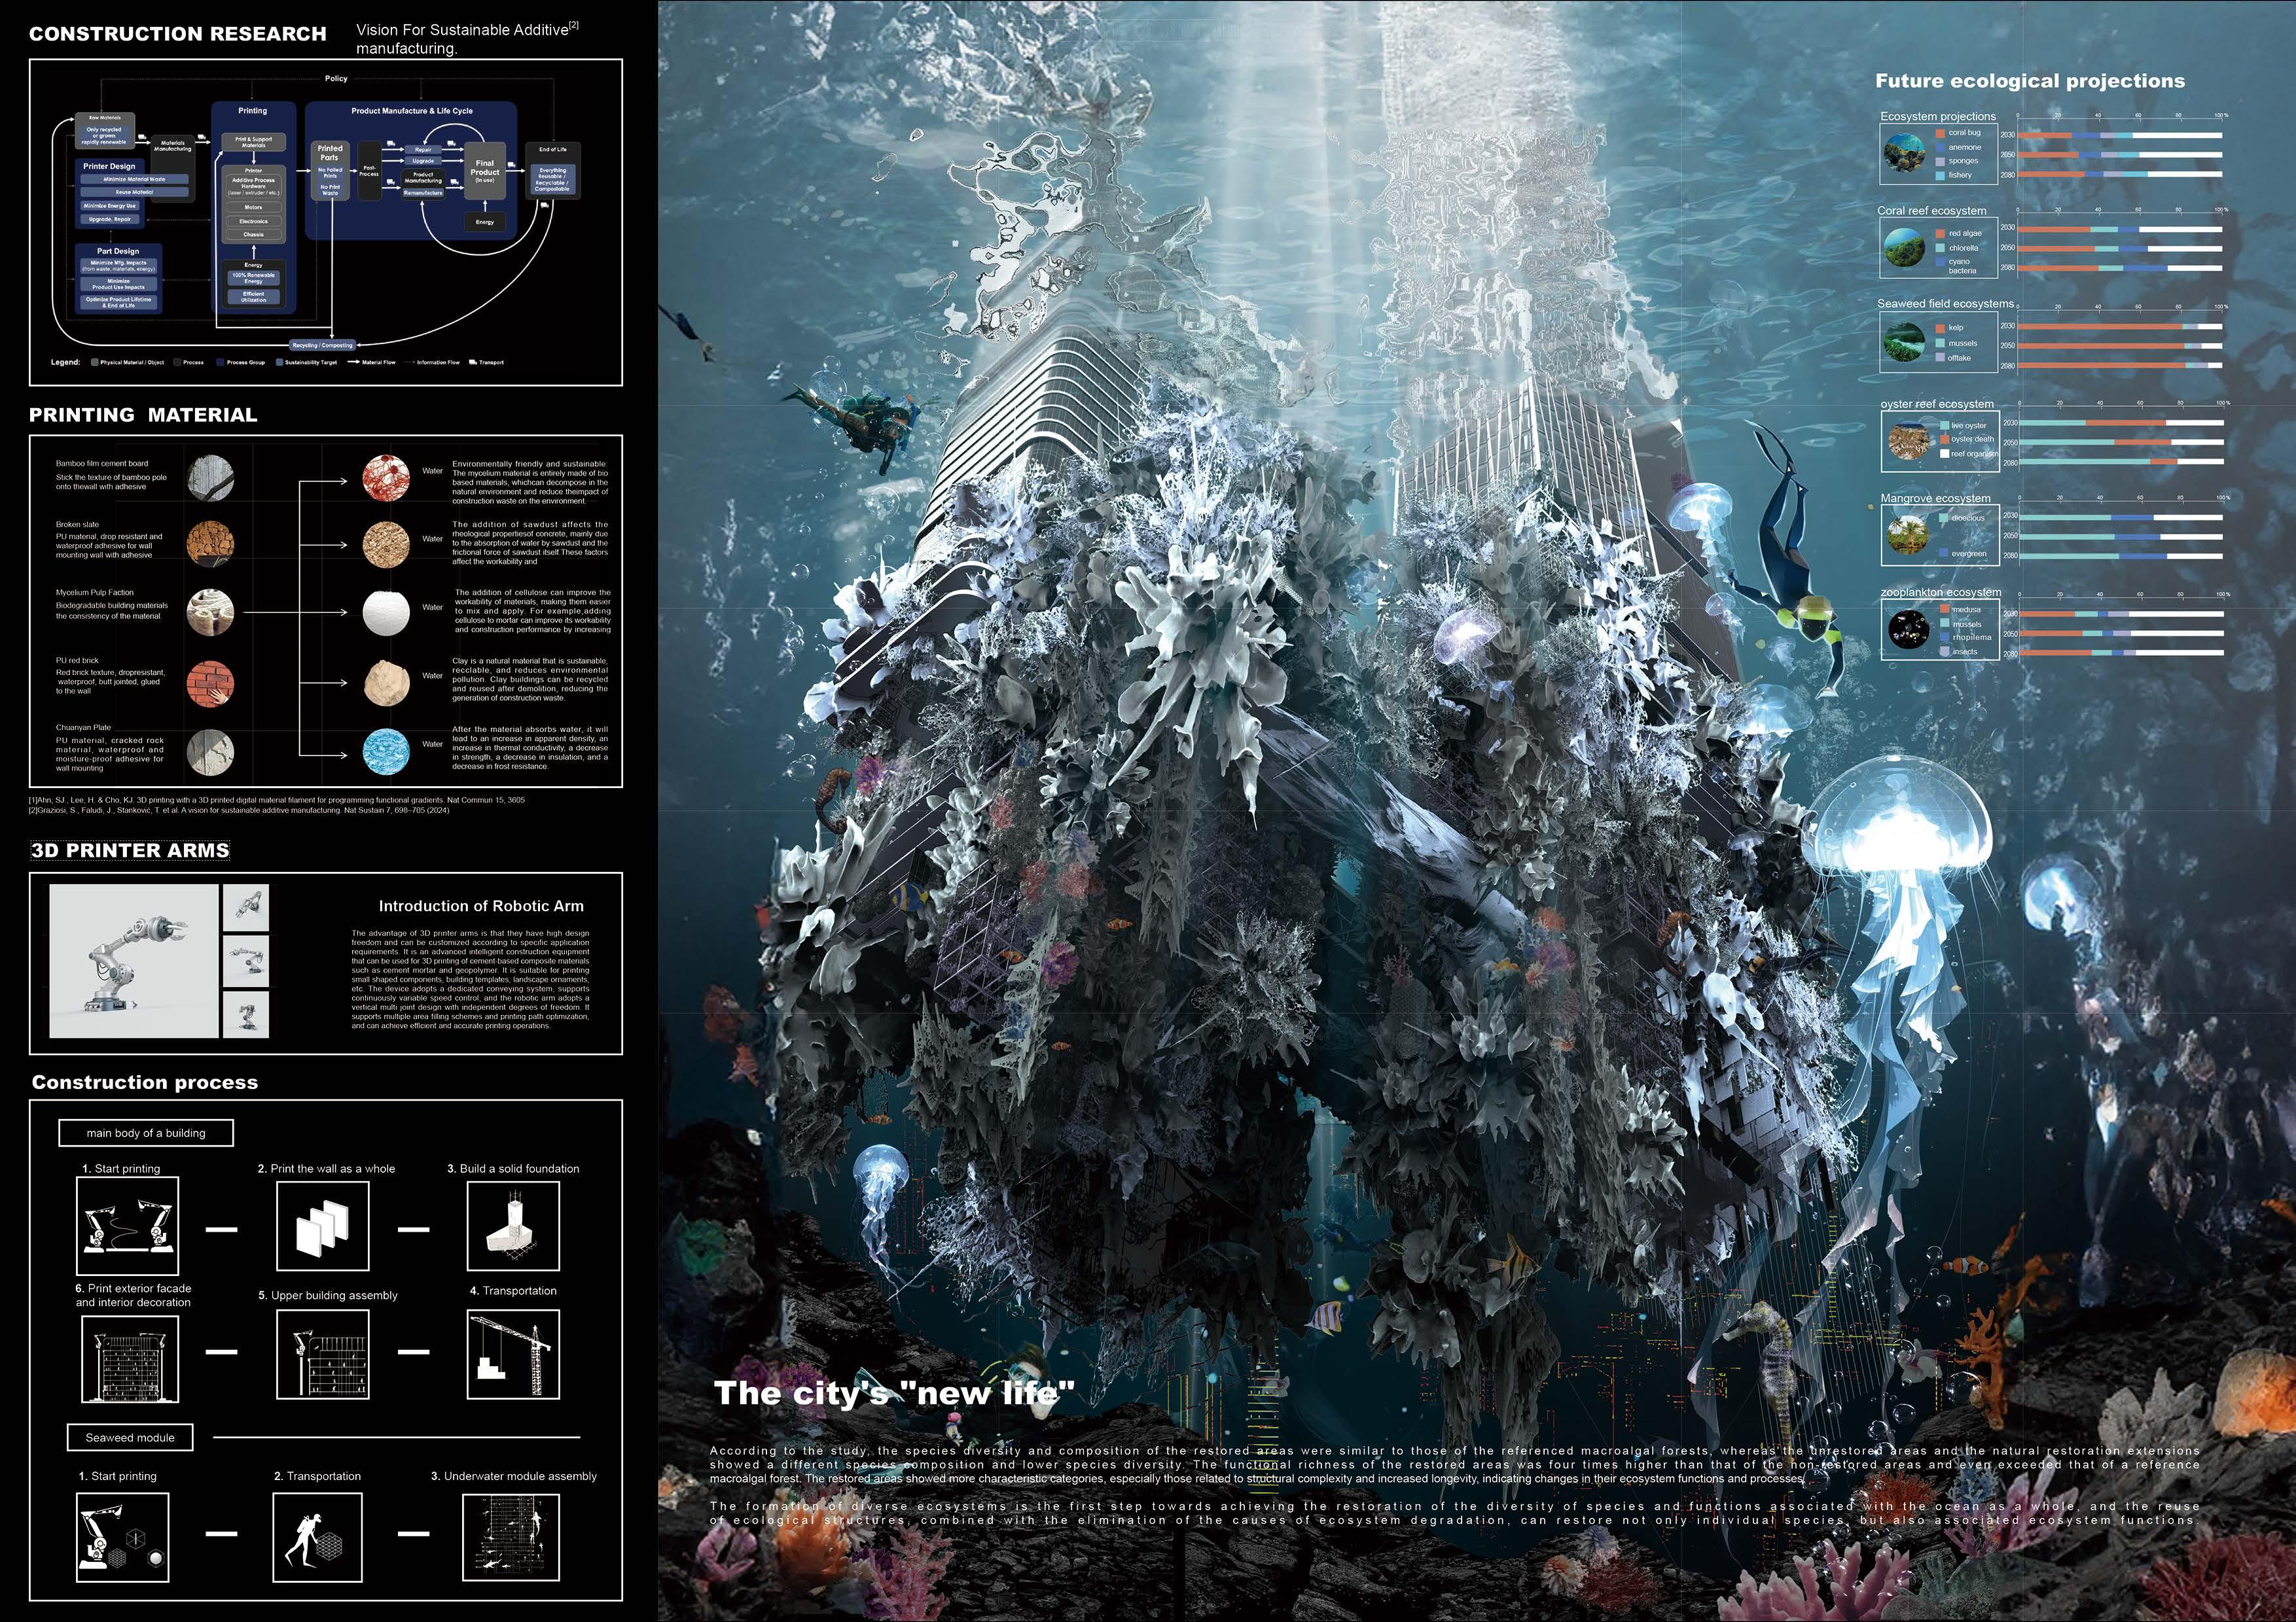
Task: Click the 'Seaweed module' label box
Action: (130, 1437)
